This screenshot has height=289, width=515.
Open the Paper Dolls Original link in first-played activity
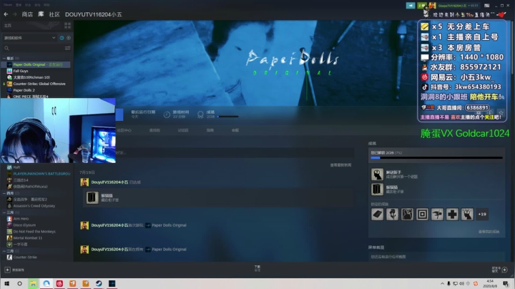pos(169,225)
